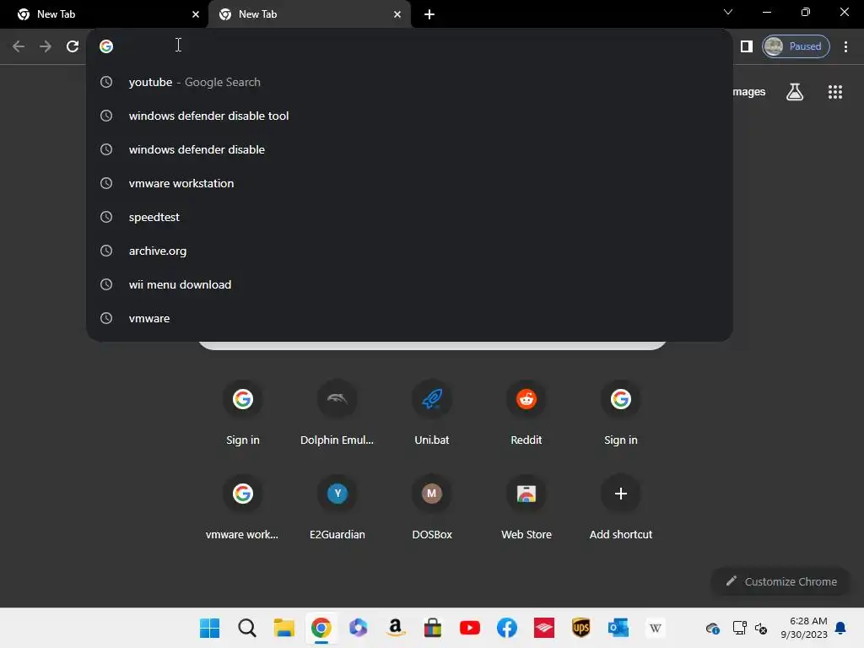
Task: Open a new tab with the plus button
Action: (429, 14)
